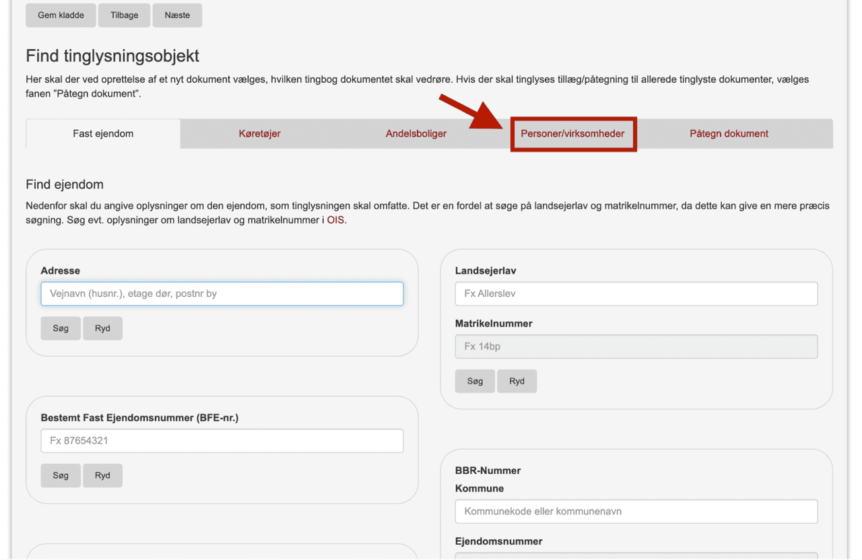This screenshot has width=862, height=560.
Task: Focus the Adresse input field
Action: 222,294
